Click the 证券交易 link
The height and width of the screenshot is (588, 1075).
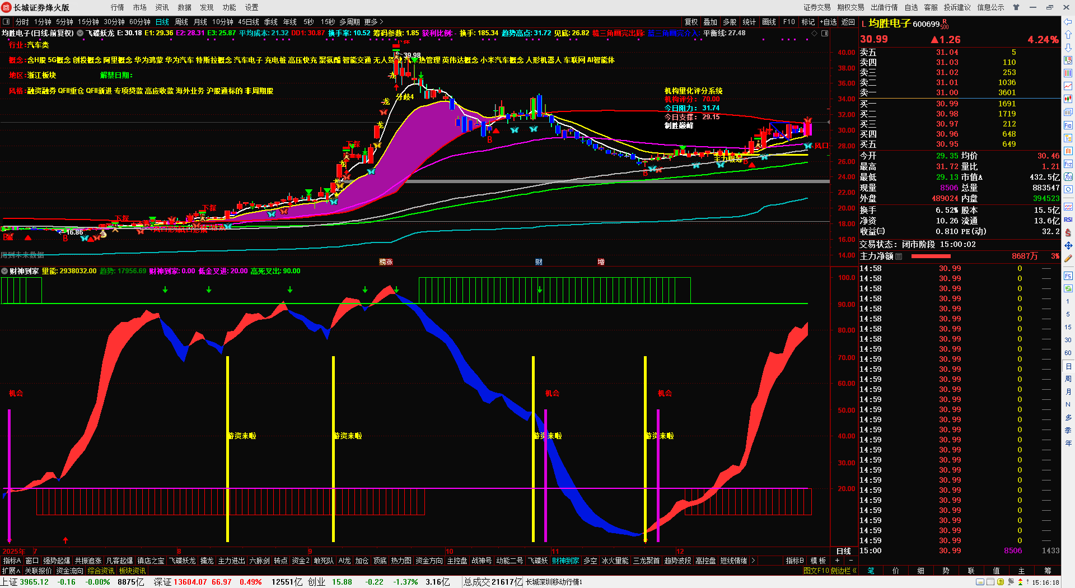pos(817,7)
